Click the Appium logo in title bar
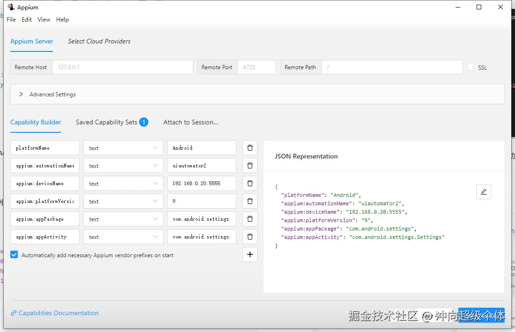The width and height of the screenshot is (515, 332). 11,7
